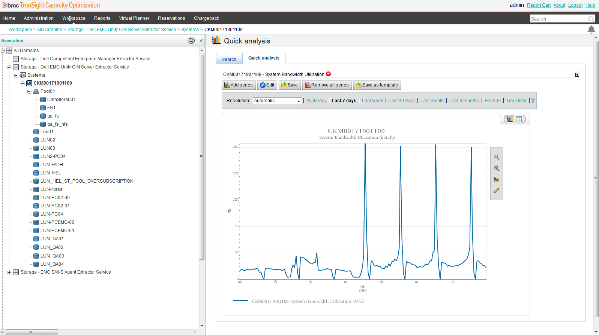This screenshot has height=335, width=599.
Task: Switch to bar chart view
Action: point(510,119)
